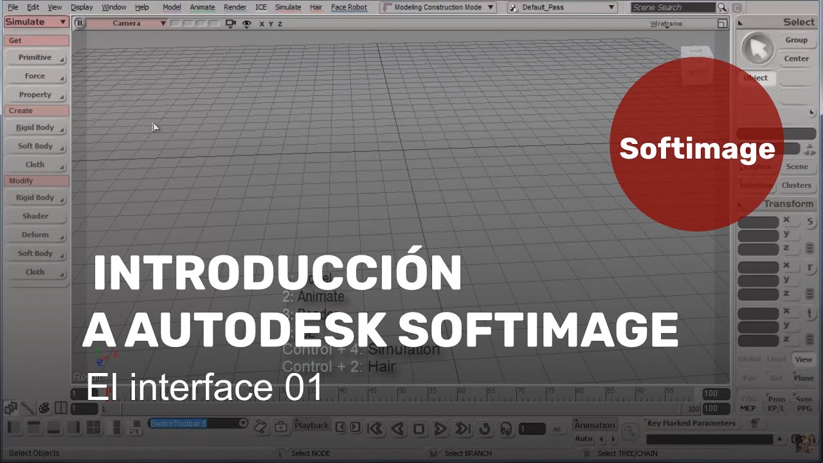Step to the previous frame

[341, 426]
